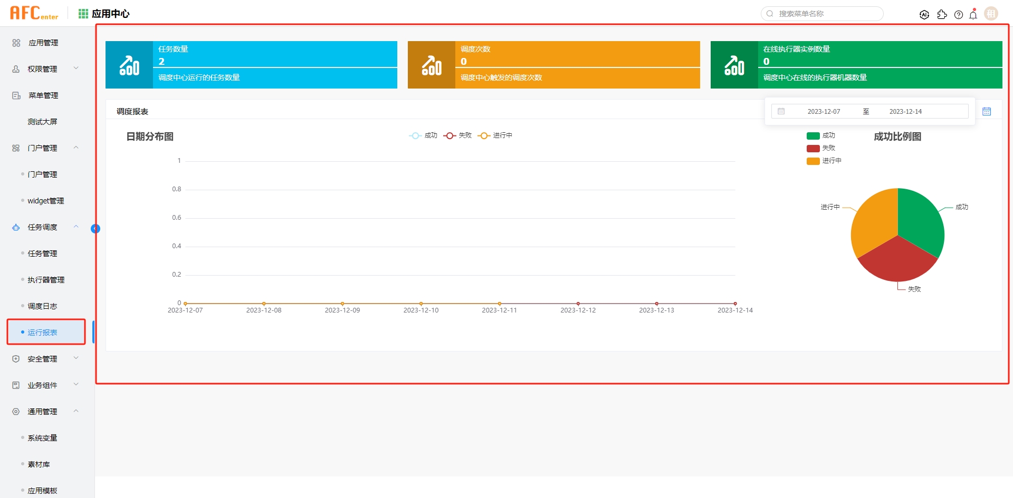This screenshot has width=1013, height=498.
Task: Collapse sidebar with the blue round handle
Action: (x=95, y=229)
